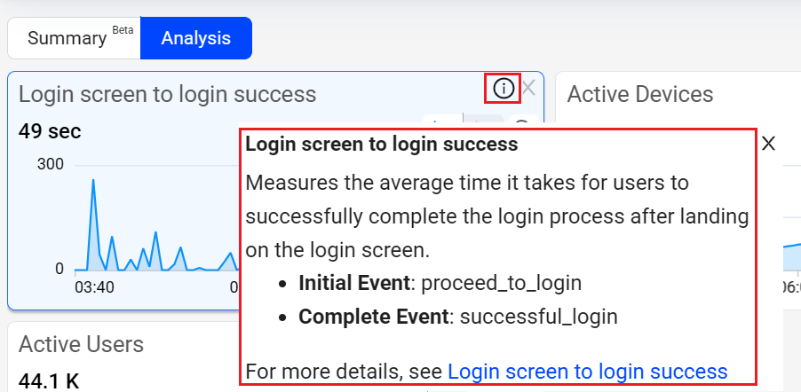
Task: Open the Login screen to login success link
Action: (x=587, y=372)
